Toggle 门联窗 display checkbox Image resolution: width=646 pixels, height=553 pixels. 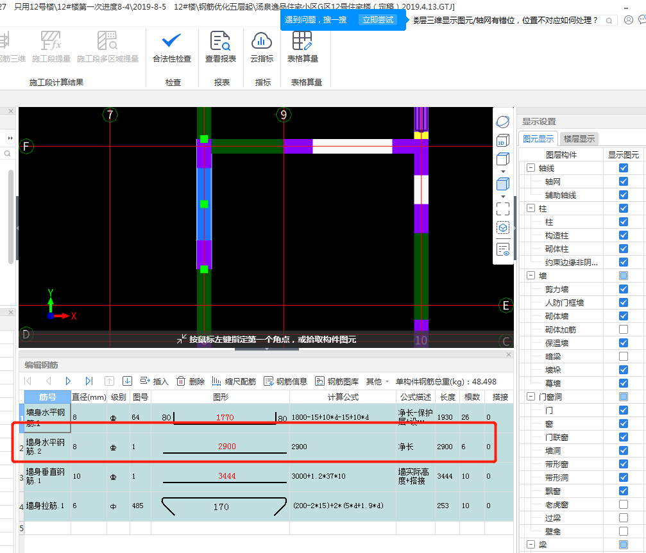click(624, 437)
